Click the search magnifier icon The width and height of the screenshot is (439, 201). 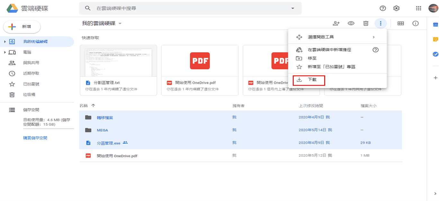point(88,8)
